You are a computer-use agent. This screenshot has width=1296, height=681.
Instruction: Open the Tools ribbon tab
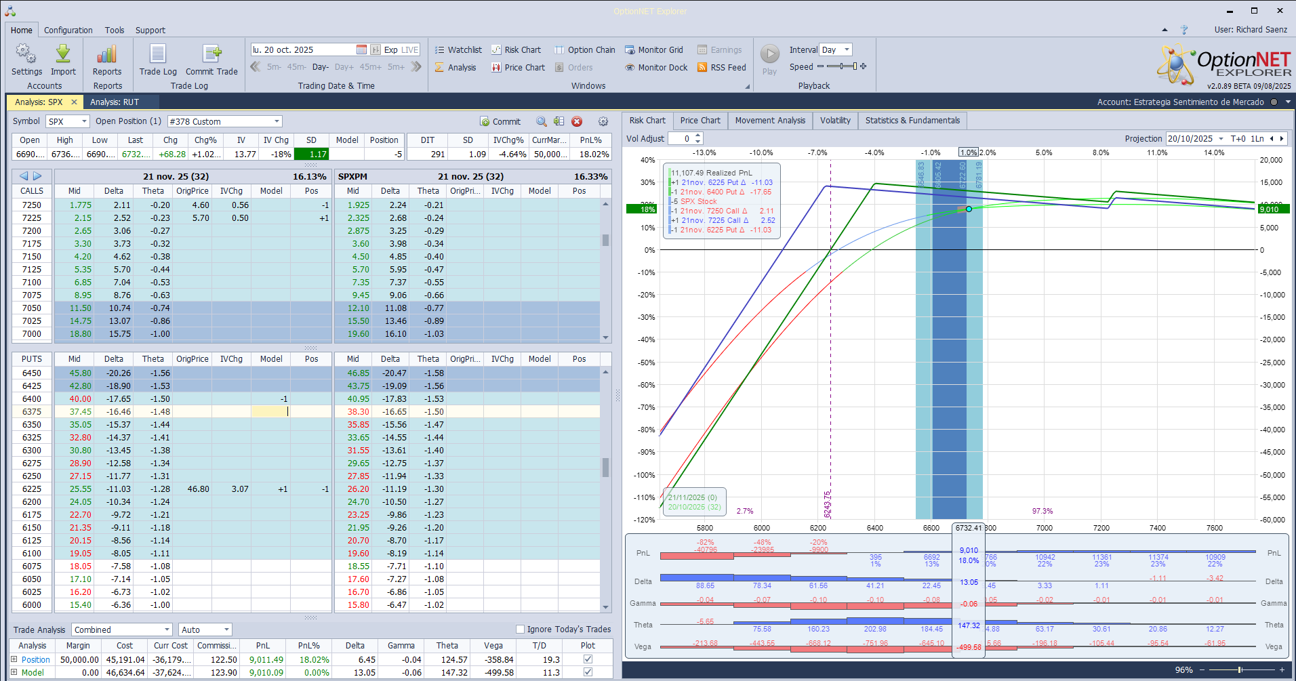pyautogui.click(x=115, y=30)
